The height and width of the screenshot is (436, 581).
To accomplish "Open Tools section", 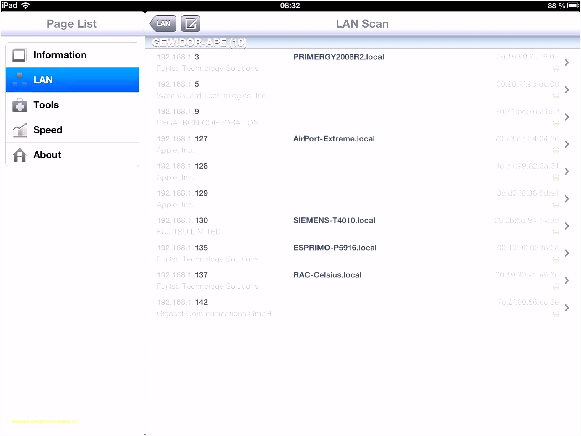I will pyautogui.click(x=71, y=104).
